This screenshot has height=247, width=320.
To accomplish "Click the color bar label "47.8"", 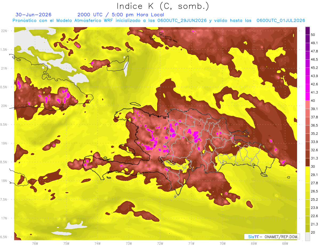I will [314, 51].
